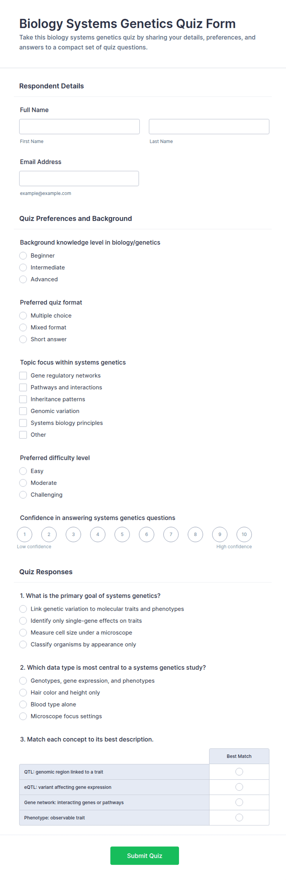
Task: Check Gene regulatory networks topic
Action: 23,375
